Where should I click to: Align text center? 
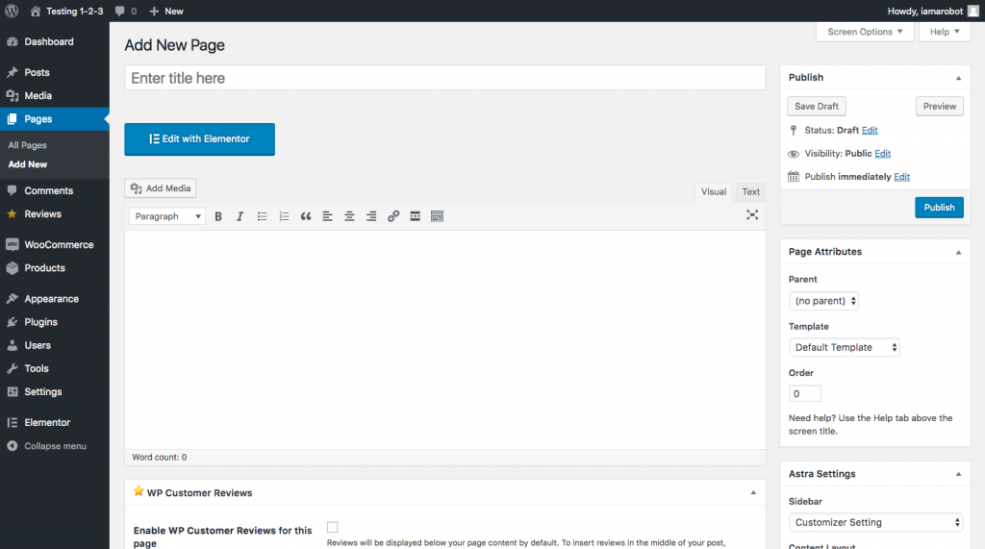point(349,216)
